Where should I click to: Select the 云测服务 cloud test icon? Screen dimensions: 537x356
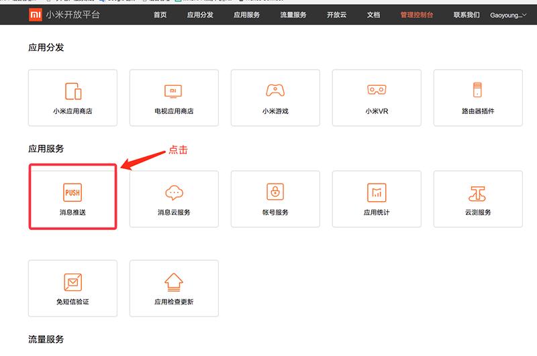pyautogui.click(x=478, y=192)
